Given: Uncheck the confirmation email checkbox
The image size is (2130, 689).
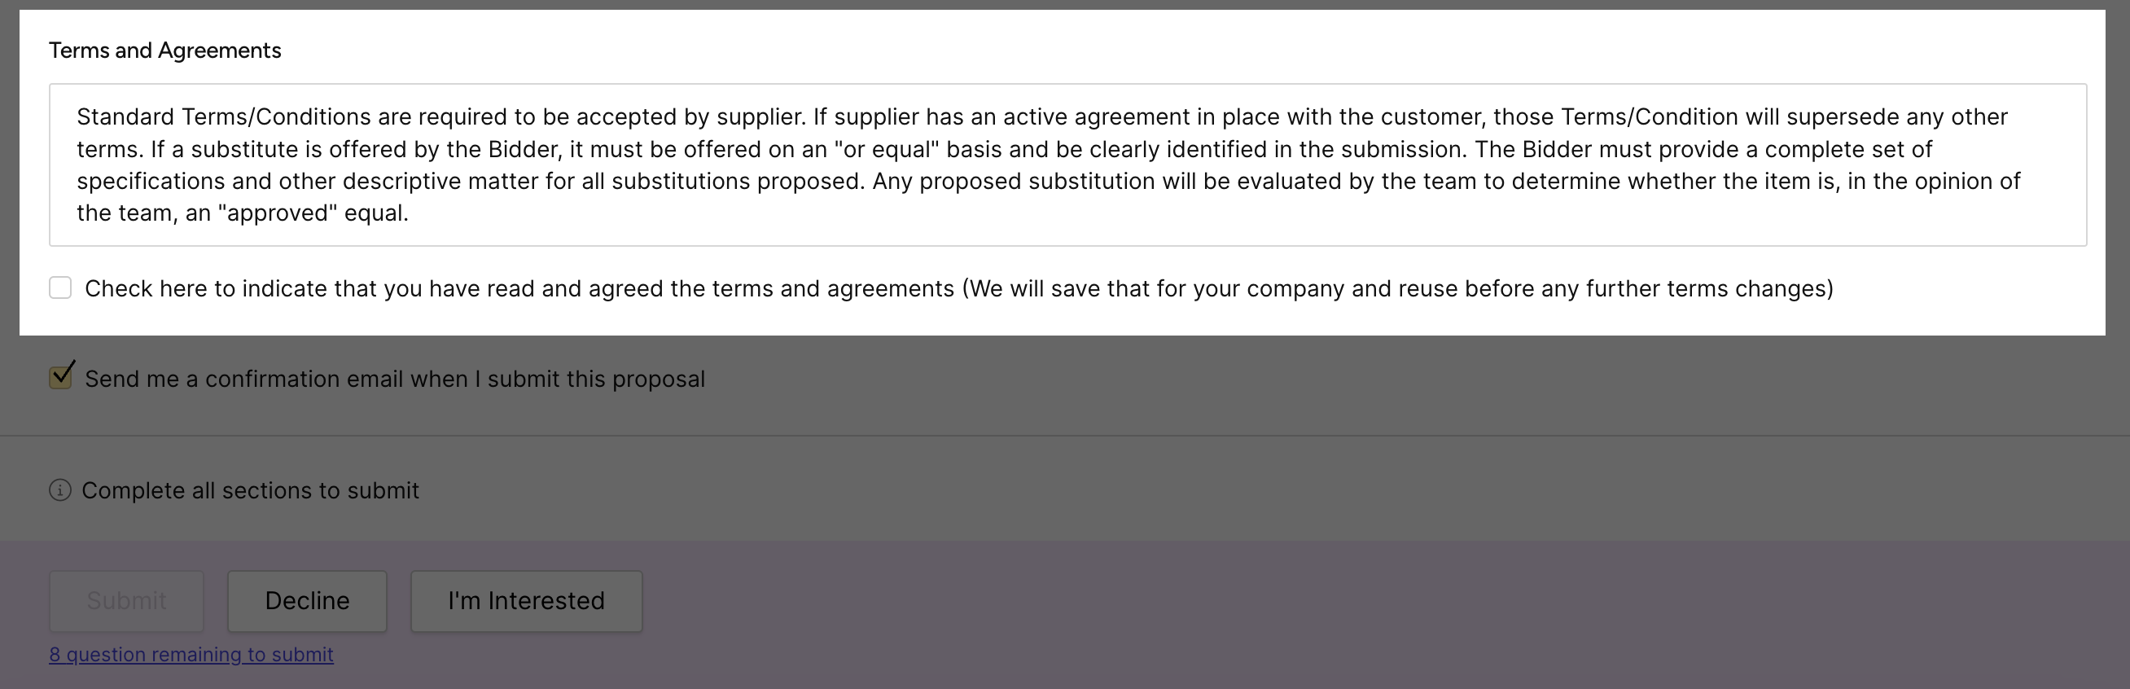Looking at the screenshot, I should 60,378.
